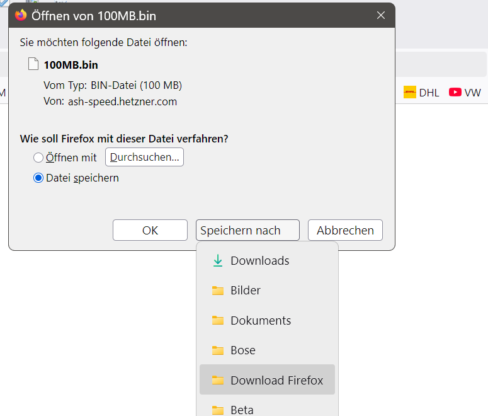Viewport: 488px width, 416px height.
Task: Click the Firefox logo in dialog title bar
Action: click(x=21, y=15)
